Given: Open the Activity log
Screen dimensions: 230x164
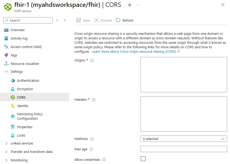Looking at the screenshot, I should click(x=19, y=38).
